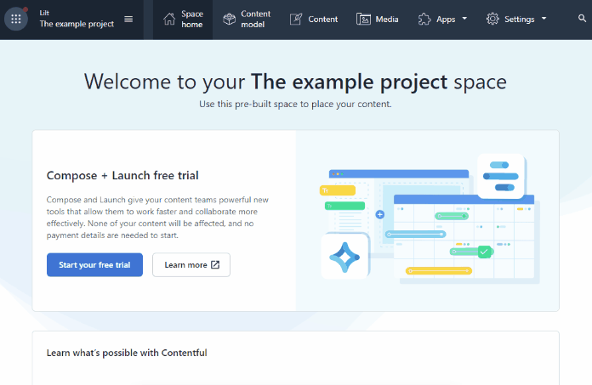Click 'Learn what's possible with Contentful' heading
This screenshot has width=592, height=385.
[x=127, y=353]
